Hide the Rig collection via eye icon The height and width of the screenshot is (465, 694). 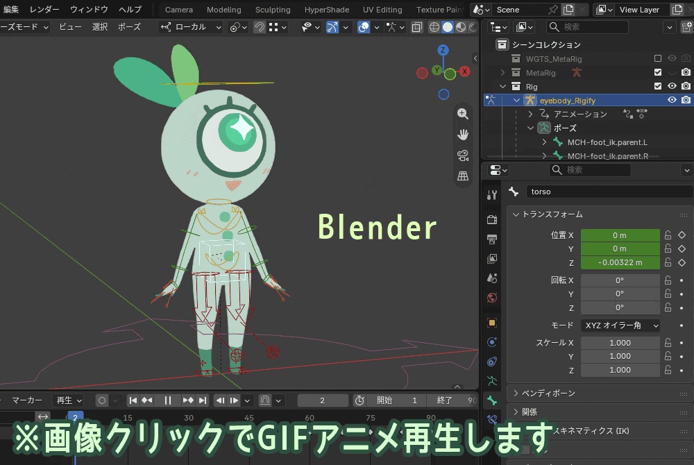pos(672,86)
